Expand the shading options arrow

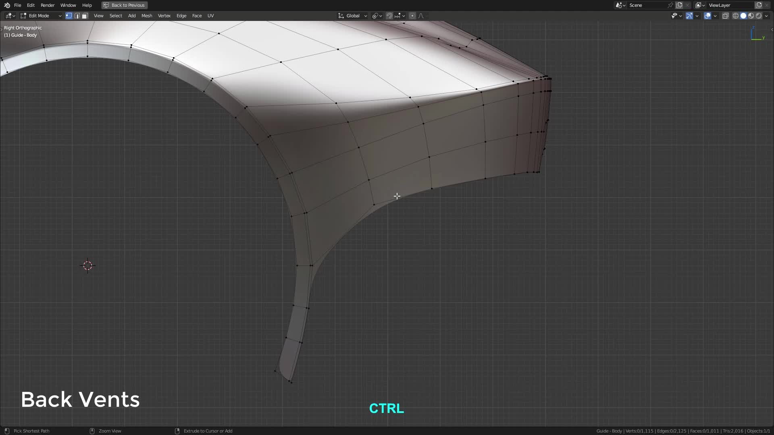coord(766,16)
